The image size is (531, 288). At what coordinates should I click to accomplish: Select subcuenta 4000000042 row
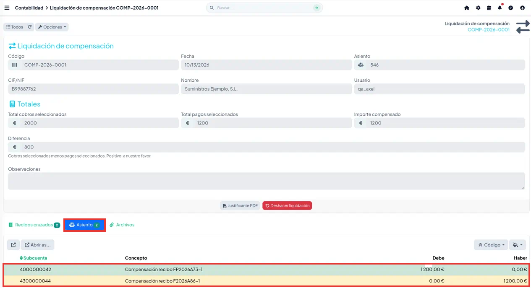267,270
